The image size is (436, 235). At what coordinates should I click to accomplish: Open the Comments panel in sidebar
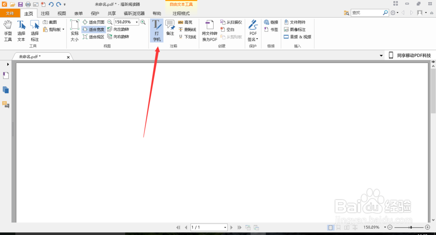(6, 105)
